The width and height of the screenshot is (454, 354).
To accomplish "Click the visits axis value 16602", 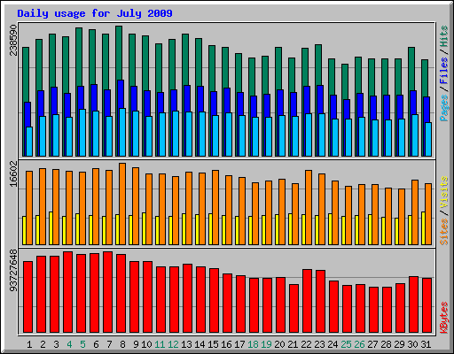I will [13, 174].
